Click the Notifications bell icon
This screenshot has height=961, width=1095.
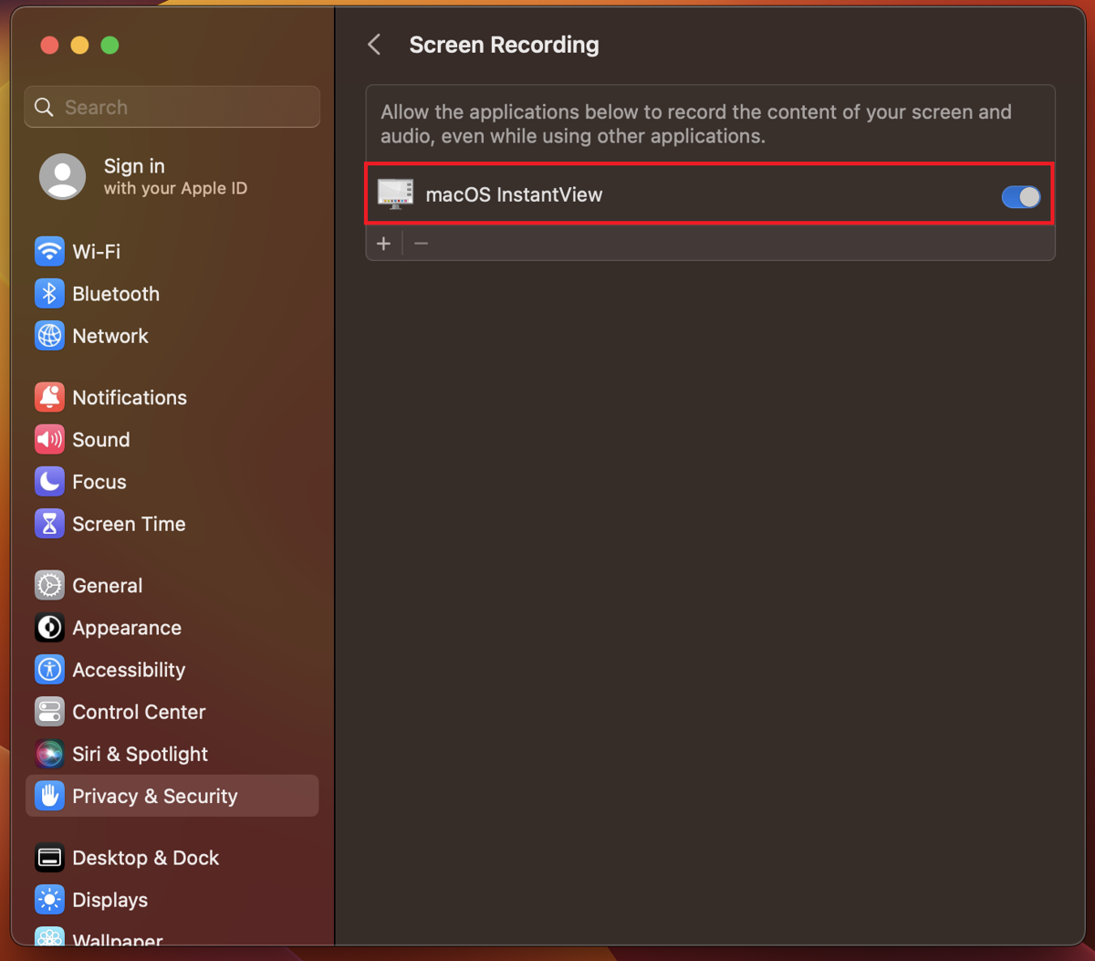pyautogui.click(x=49, y=397)
